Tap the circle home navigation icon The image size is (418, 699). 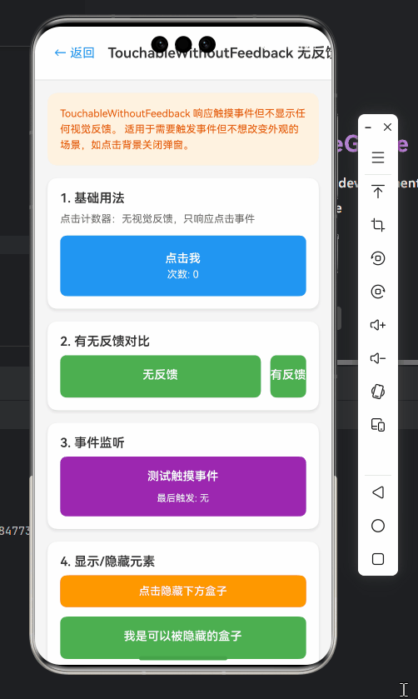pyautogui.click(x=378, y=526)
